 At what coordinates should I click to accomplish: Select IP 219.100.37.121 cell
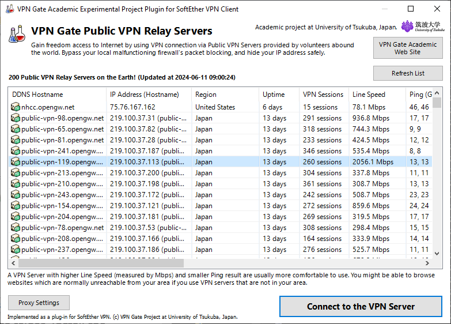(x=147, y=206)
